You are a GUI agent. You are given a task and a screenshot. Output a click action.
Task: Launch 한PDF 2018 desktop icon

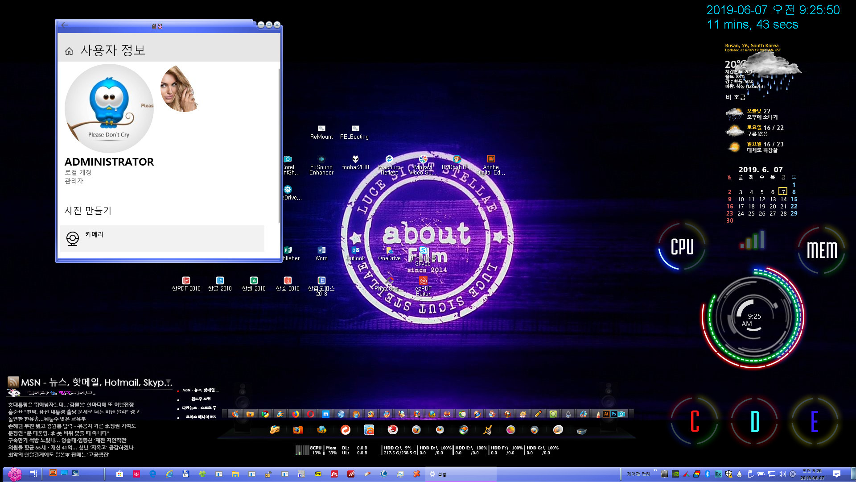pos(186,284)
